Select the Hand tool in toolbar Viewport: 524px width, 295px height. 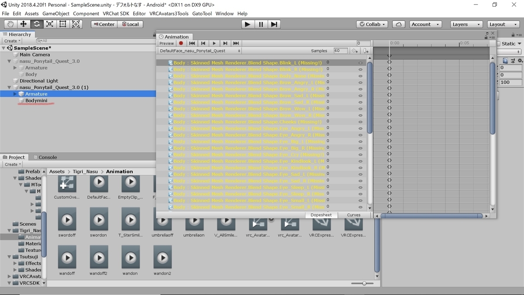[10, 24]
